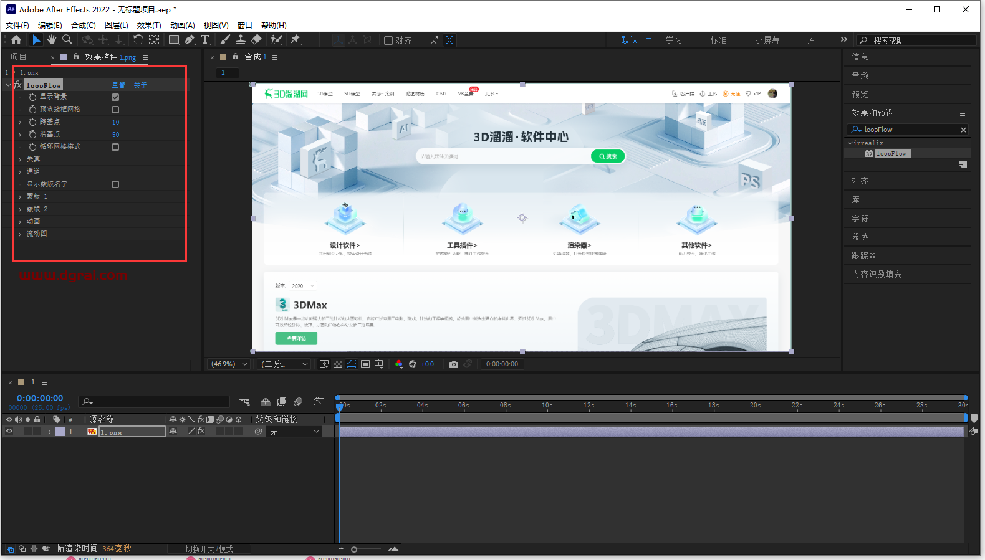Select the Pen tool

190,40
